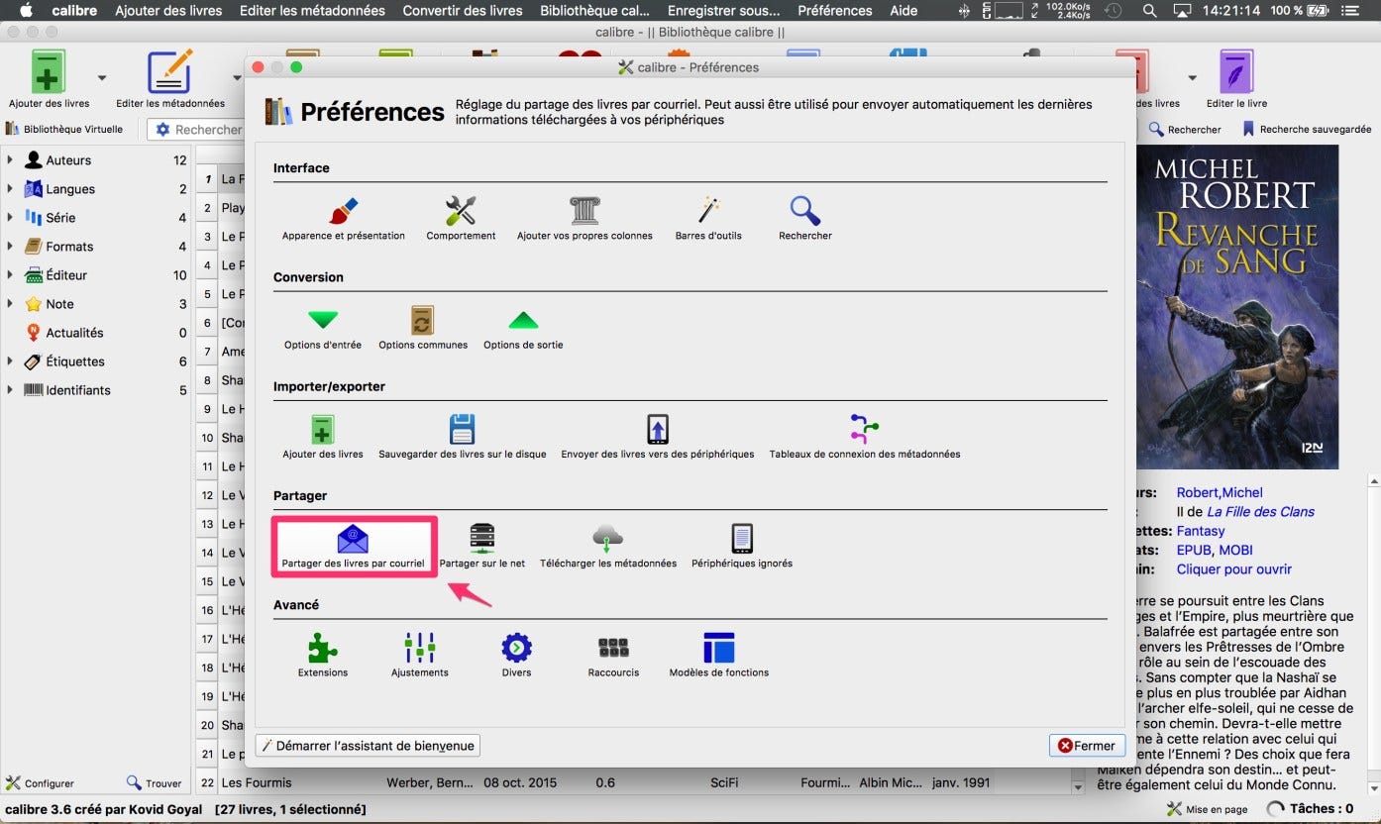This screenshot has height=824, width=1381.
Task: Click Configurer in tag browser footer
Action: (40, 783)
